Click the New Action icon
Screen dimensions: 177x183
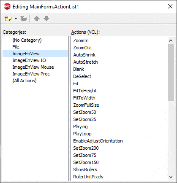(8, 19)
